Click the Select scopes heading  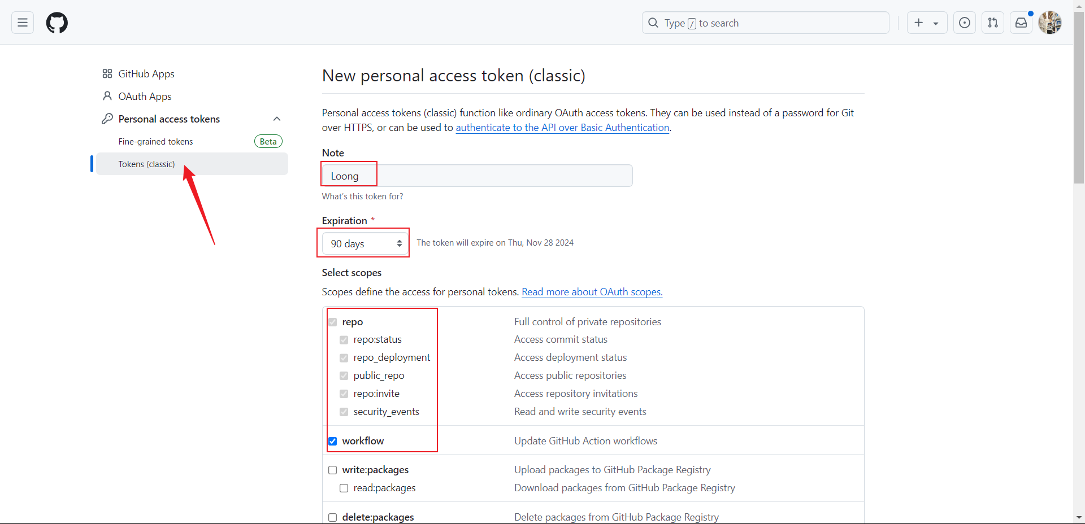coord(351,273)
